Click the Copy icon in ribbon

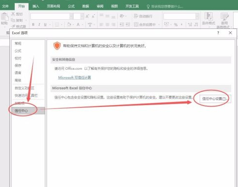(13, 20)
